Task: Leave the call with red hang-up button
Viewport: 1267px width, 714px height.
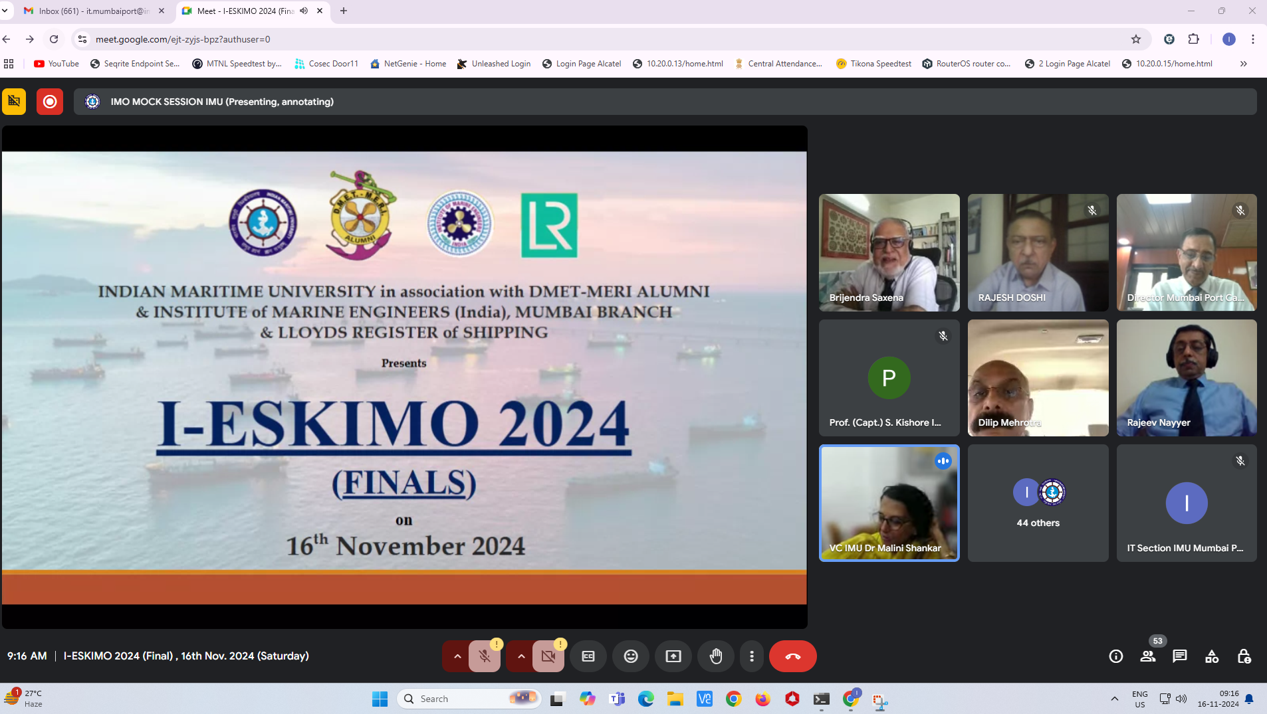Action: click(x=793, y=656)
